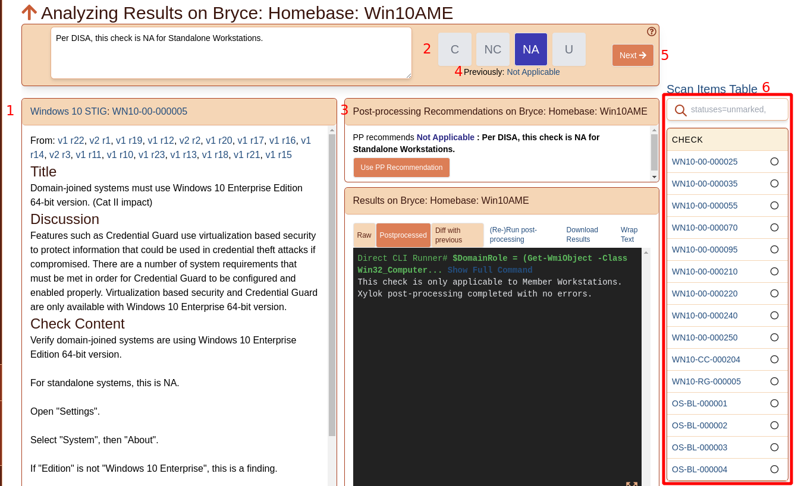Click the Scan Items Table heading
The width and height of the screenshot is (795, 486).
712,89
